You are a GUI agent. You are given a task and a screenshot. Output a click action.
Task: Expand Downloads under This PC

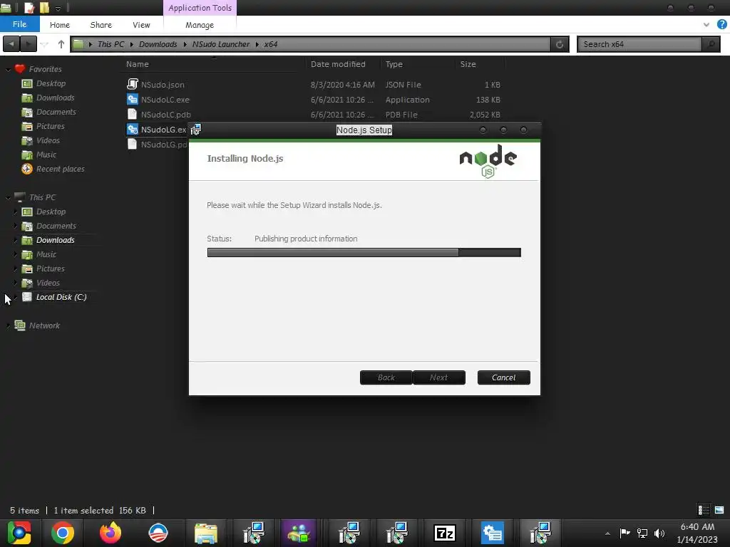(16, 240)
